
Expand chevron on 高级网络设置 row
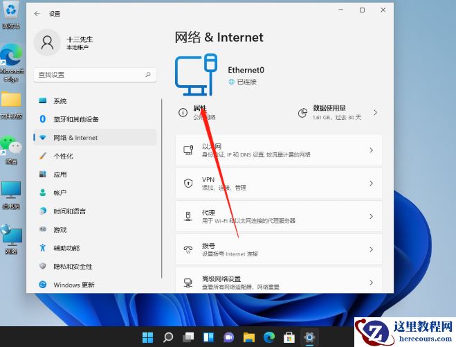[371, 283]
